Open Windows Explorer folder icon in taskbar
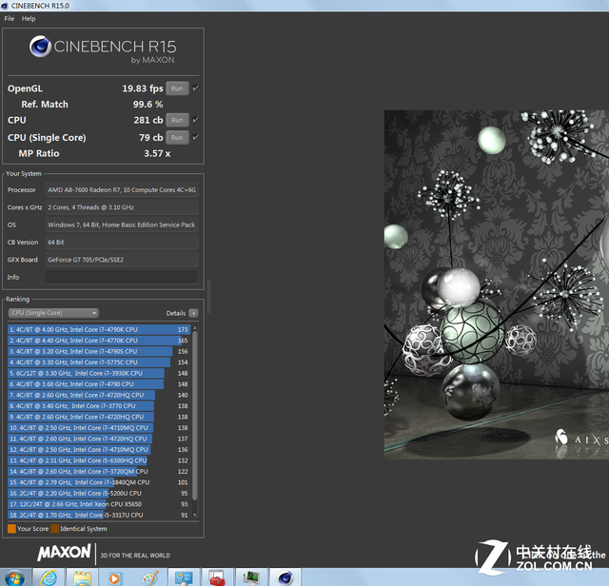This screenshot has width=609, height=586. click(x=83, y=577)
